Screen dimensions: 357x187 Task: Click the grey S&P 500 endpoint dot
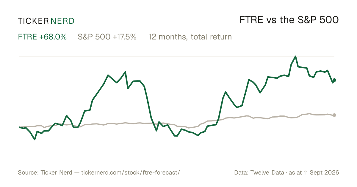pos(334,115)
